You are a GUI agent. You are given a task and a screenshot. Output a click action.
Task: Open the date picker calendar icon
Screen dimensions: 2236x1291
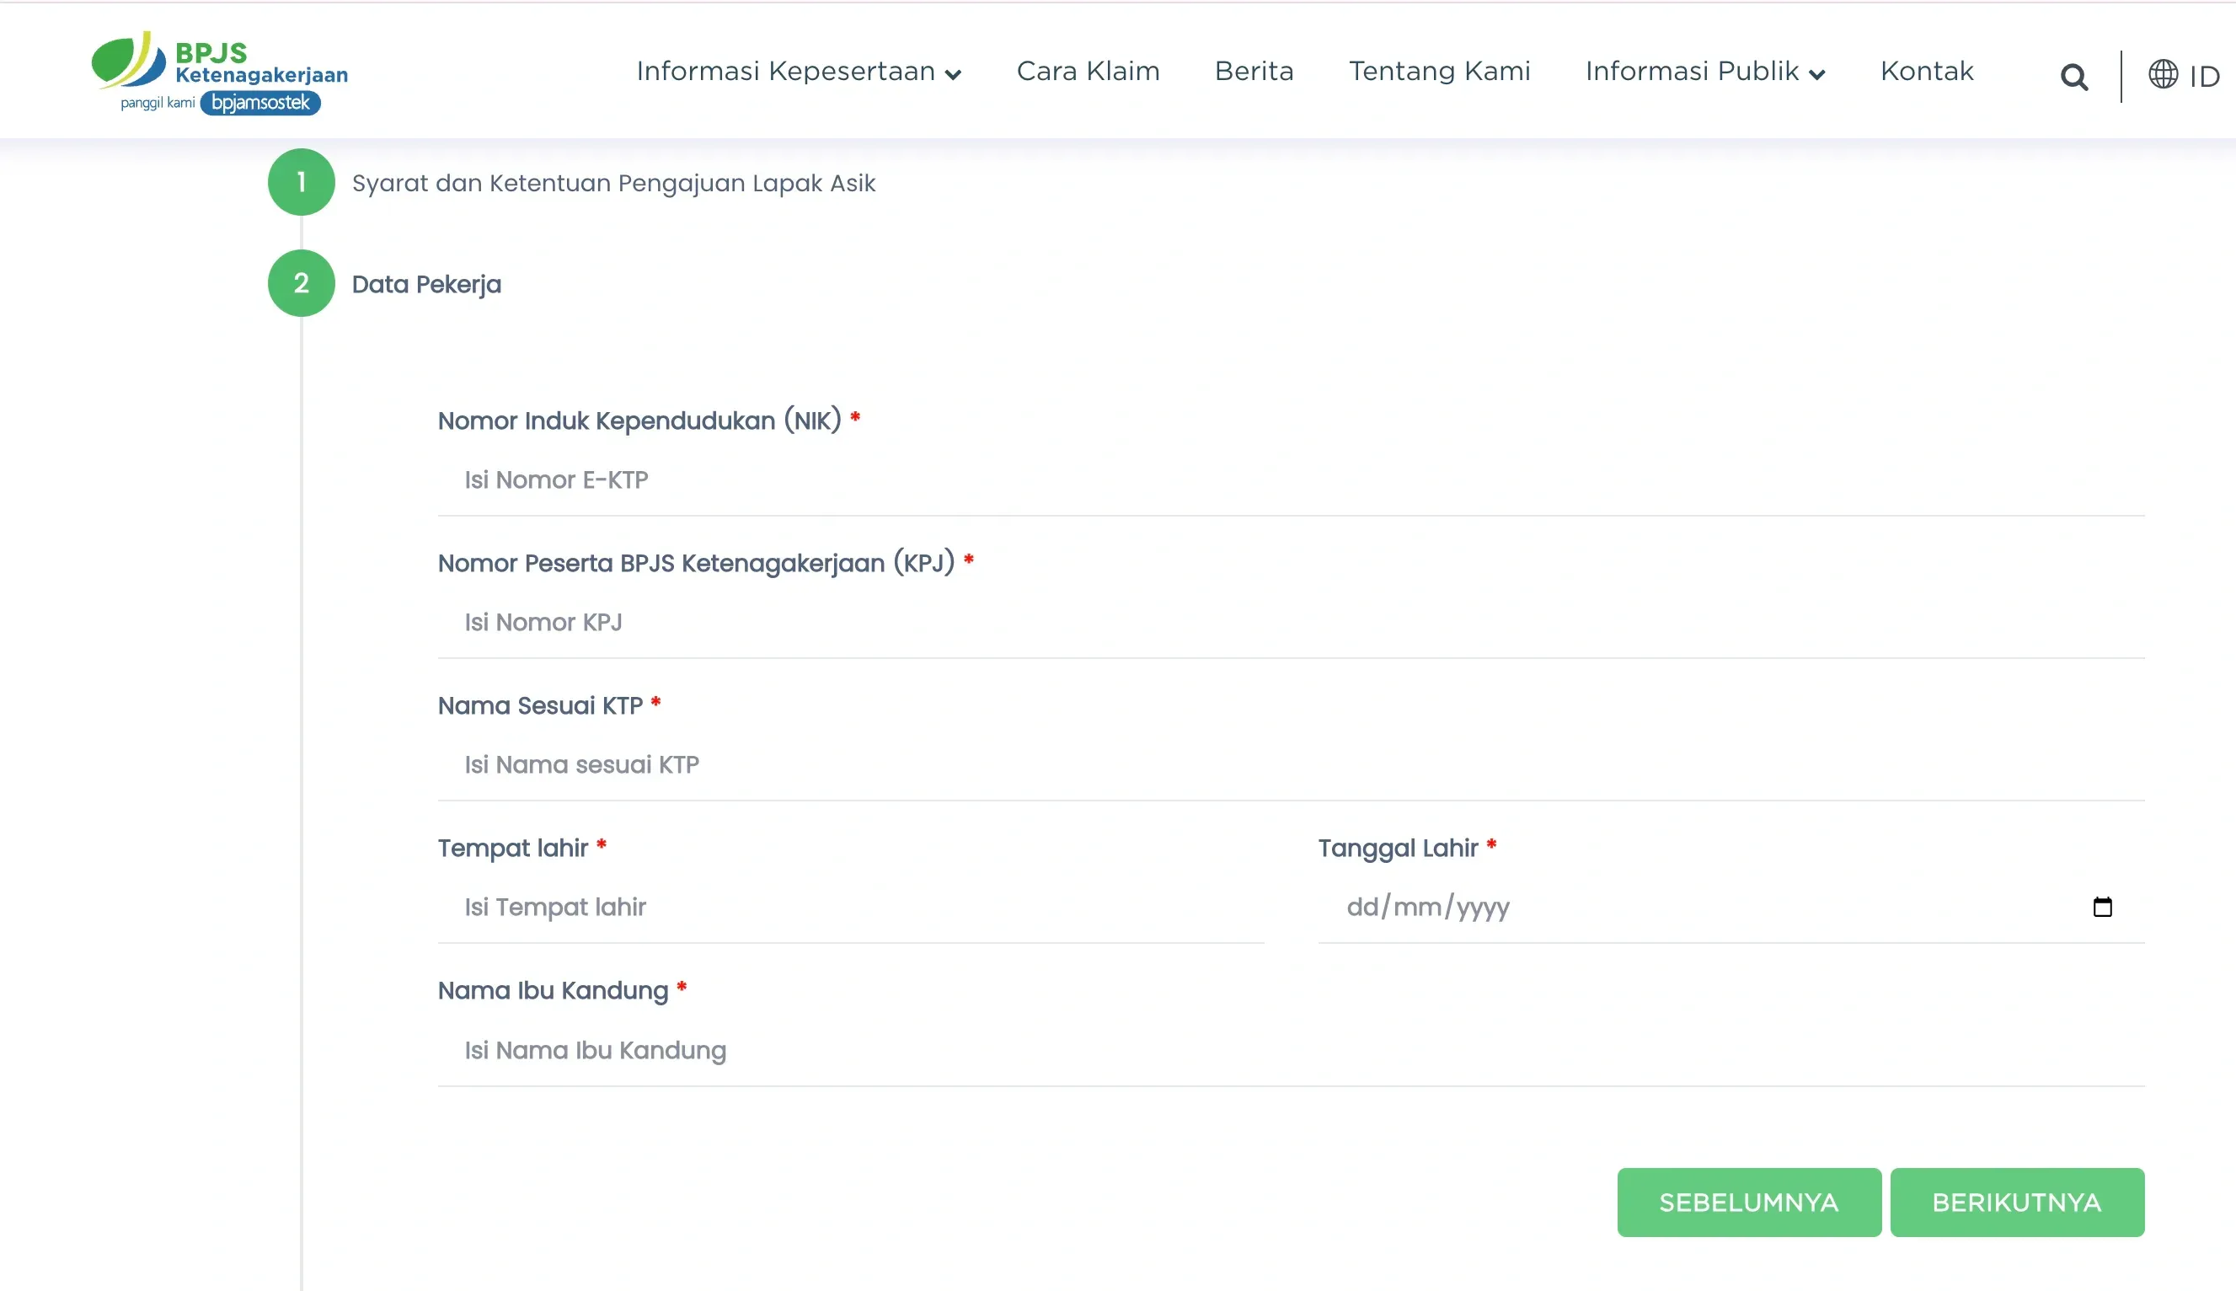(x=2101, y=907)
